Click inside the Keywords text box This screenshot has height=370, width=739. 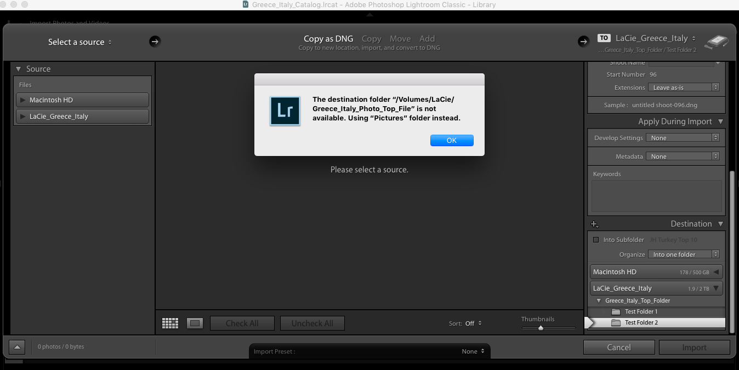click(657, 196)
